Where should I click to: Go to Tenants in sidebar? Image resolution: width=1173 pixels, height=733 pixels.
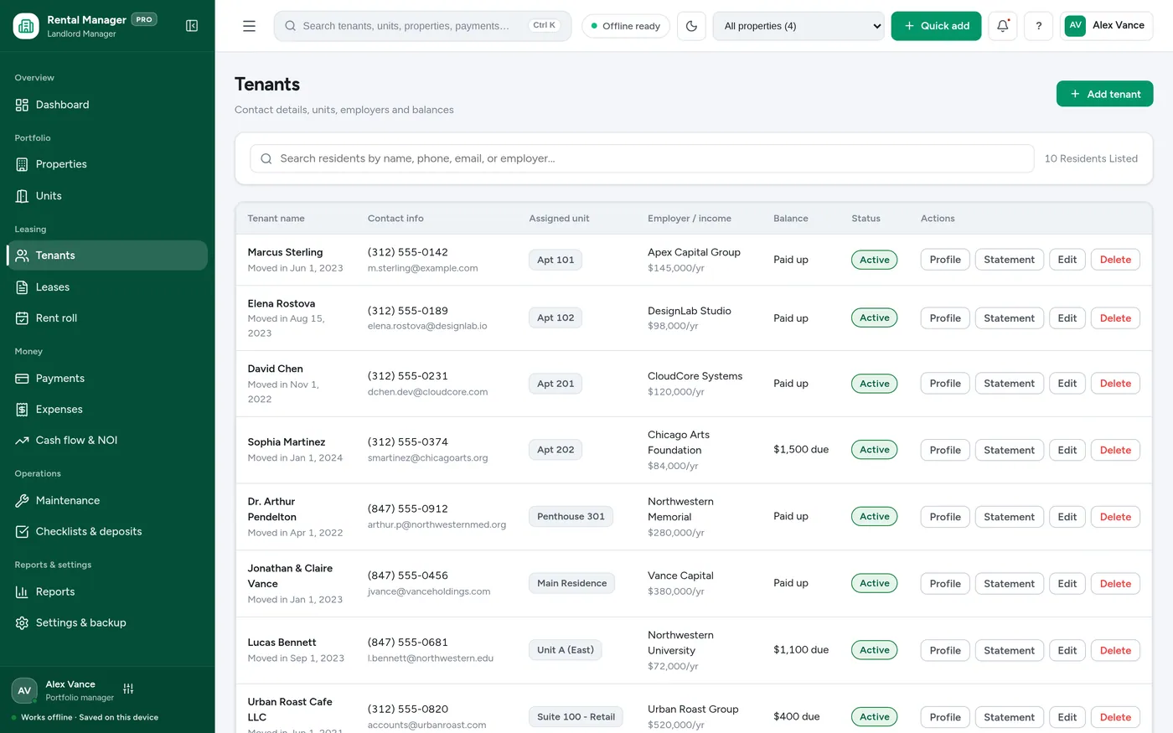[107, 256]
